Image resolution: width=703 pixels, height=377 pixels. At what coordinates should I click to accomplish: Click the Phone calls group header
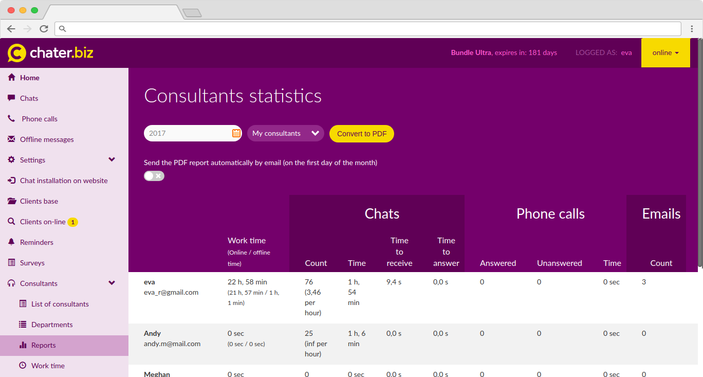(x=550, y=214)
